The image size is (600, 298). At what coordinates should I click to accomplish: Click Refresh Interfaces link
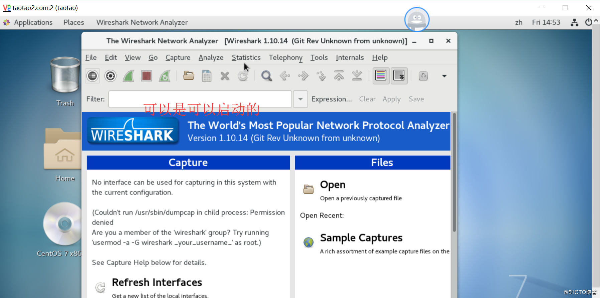point(157,282)
